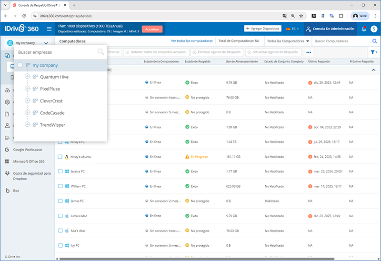Click the Actualizar plan button
The width and height of the screenshot is (381, 261).
tap(152, 29)
